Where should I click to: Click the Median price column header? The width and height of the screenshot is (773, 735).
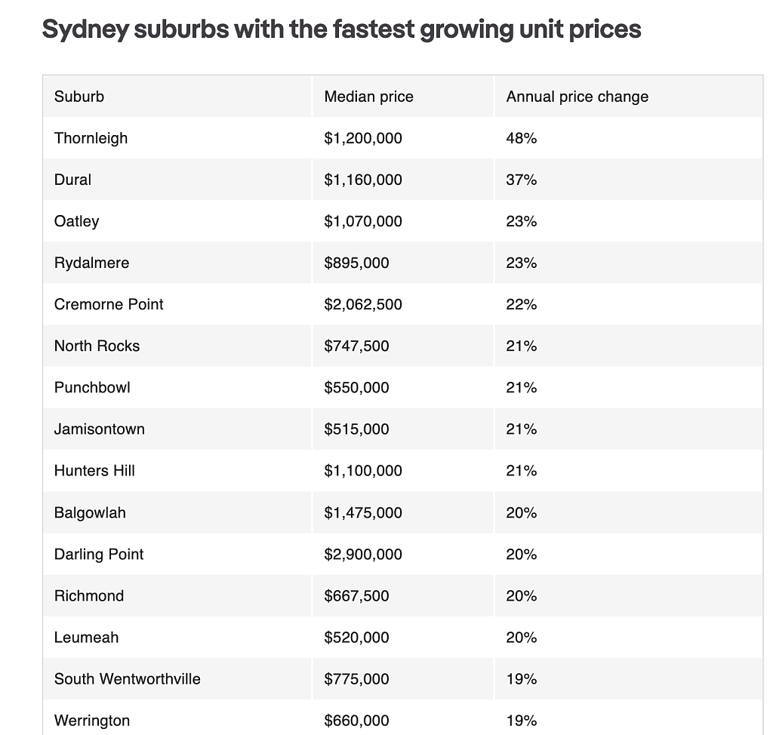pyautogui.click(x=368, y=97)
